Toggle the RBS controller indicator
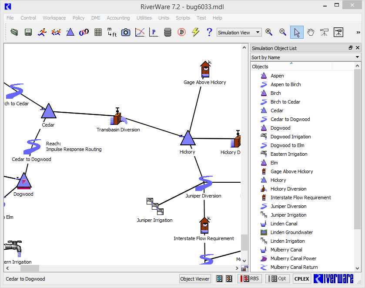 click(x=250, y=279)
